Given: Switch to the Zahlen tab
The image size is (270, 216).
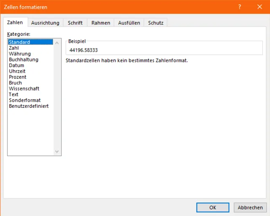Looking at the screenshot, I should [x=15, y=22].
